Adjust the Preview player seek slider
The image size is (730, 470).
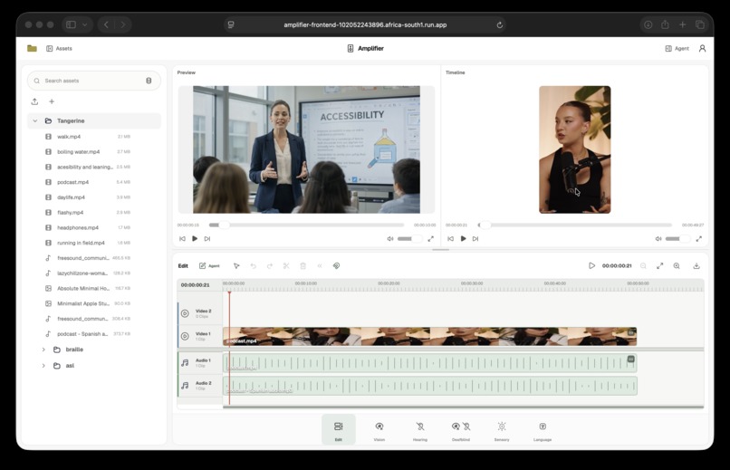pos(306,225)
